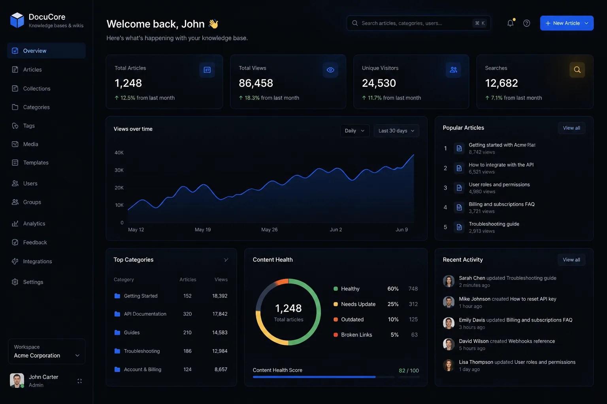
Task: Click the Needs Update yellow legend dot
Action: [336, 304]
